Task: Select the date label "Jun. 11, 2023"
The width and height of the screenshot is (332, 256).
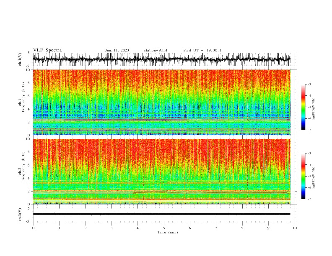Action: pos(117,50)
